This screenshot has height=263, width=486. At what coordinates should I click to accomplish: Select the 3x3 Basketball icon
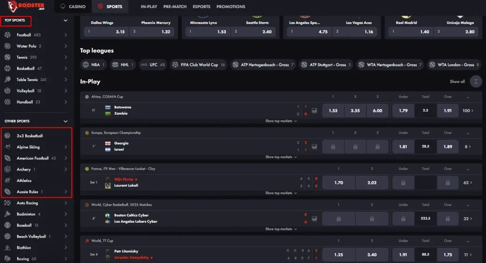tap(8, 136)
